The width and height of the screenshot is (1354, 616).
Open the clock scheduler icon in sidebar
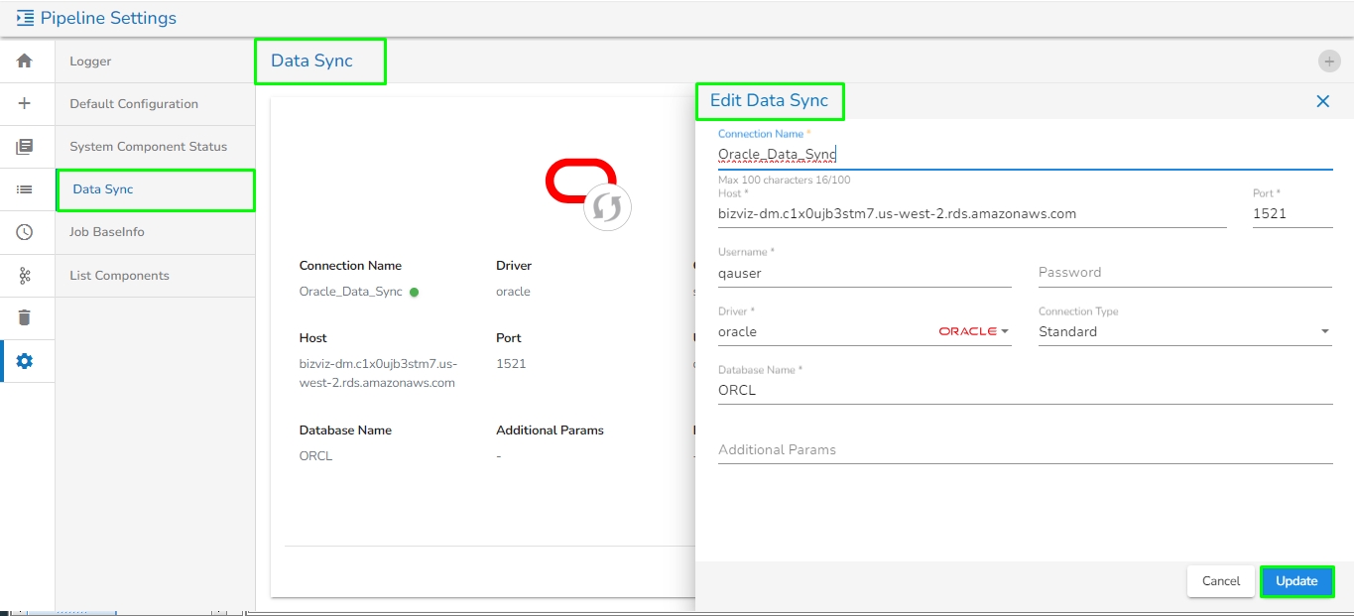click(x=25, y=232)
